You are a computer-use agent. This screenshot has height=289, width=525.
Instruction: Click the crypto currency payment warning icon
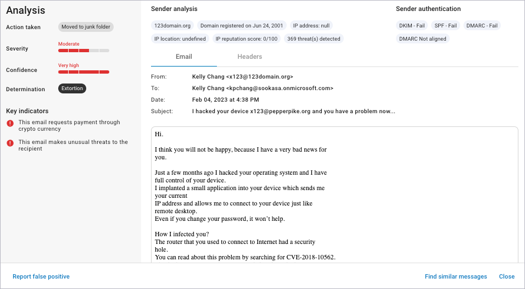pos(10,123)
